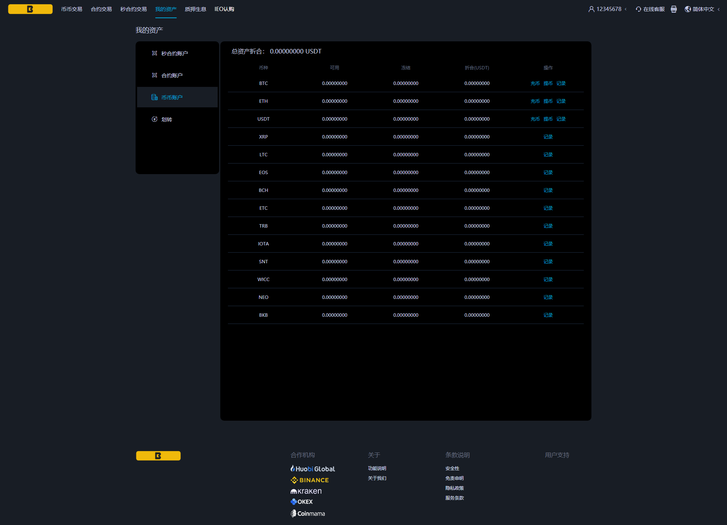This screenshot has width=727, height=525.
Task: Open 记录 for BKB
Action: 548,315
